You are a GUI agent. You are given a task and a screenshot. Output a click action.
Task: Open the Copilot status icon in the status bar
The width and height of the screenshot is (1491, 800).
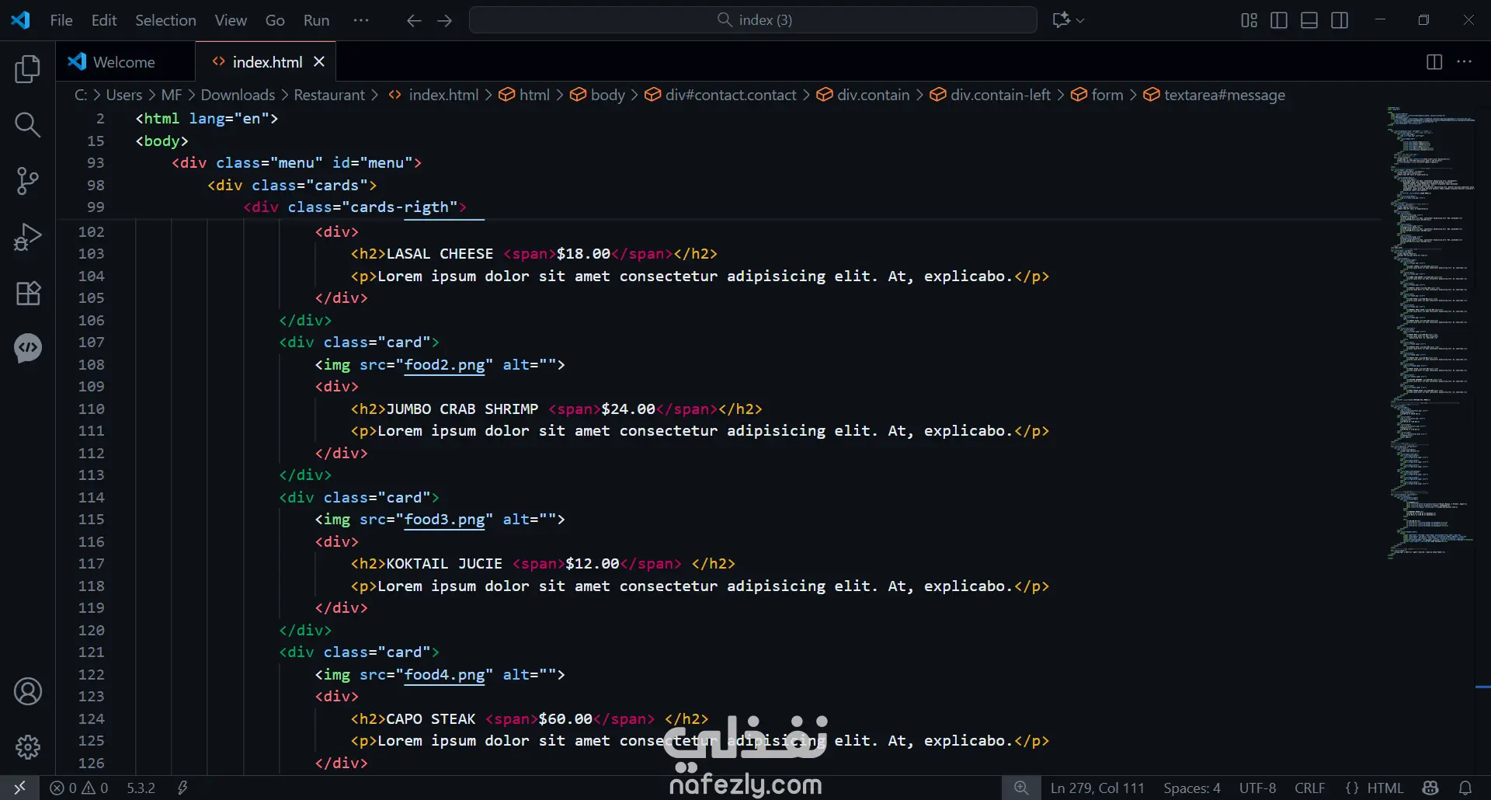(1430, 788)
